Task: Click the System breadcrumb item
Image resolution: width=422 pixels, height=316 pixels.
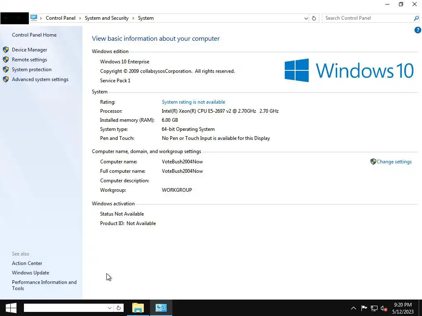Action: (146, 18)
